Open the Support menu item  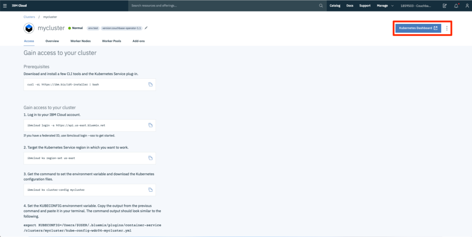[365, 6]
